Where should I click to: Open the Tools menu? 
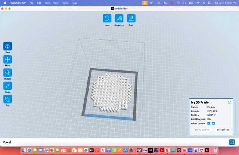click(x=65, y=3)
